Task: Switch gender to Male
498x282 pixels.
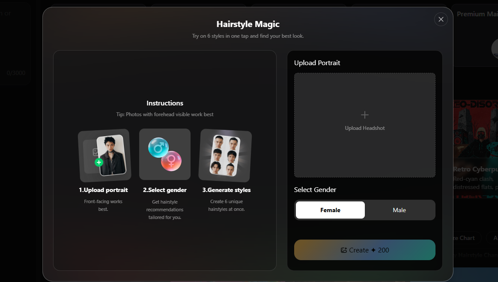Action: (399, 210)
